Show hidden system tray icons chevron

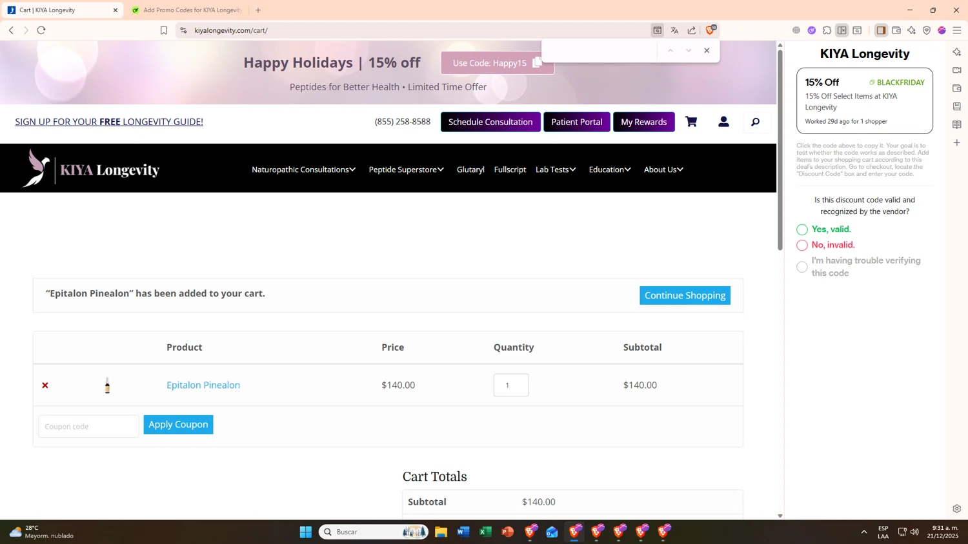click(x=863, y=532)
